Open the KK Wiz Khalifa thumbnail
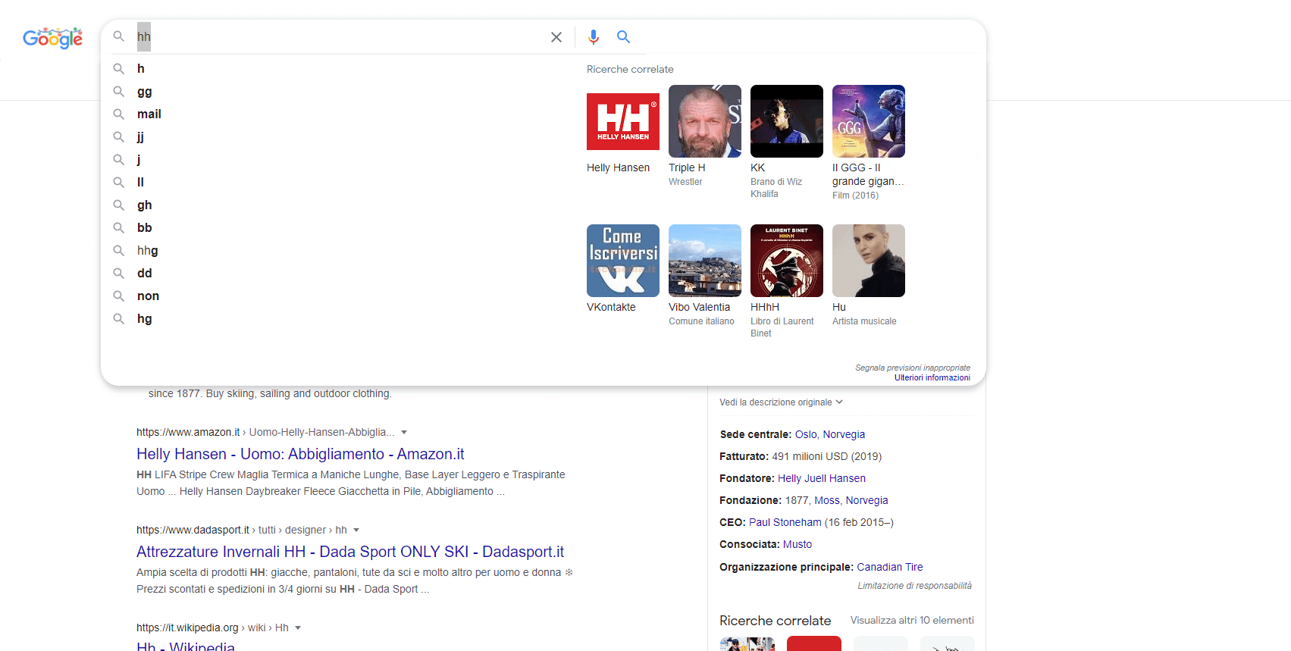The width and height of the screenshot is (1291, 651). coord(787,121)
